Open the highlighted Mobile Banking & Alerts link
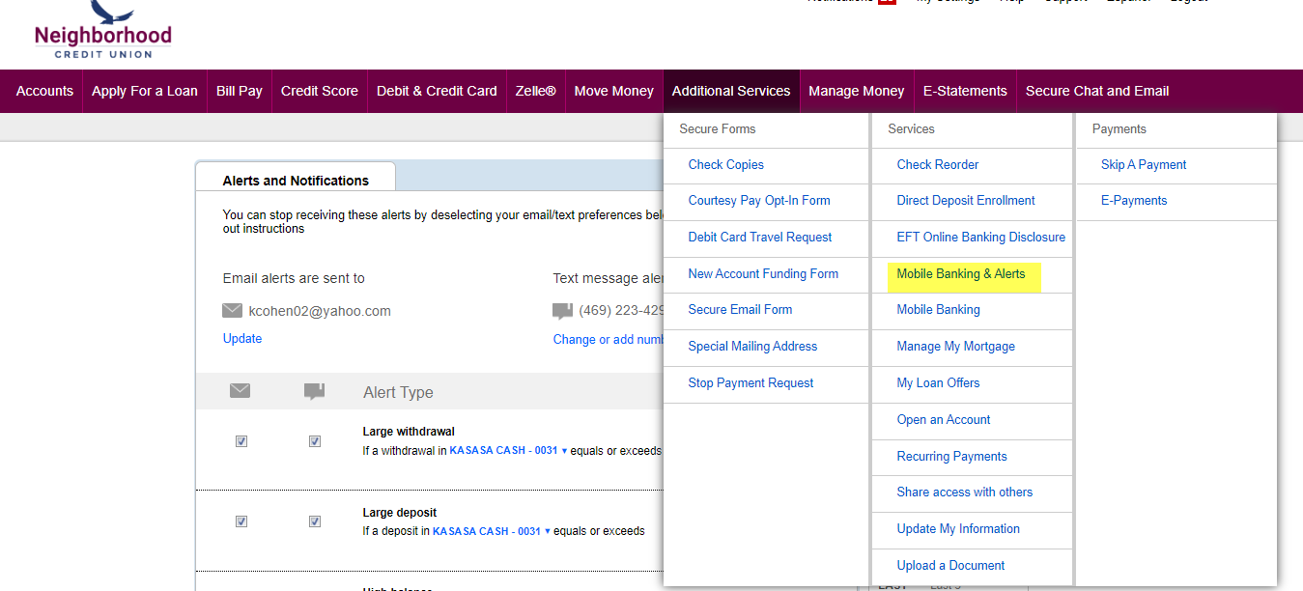 tap(961, 273)
